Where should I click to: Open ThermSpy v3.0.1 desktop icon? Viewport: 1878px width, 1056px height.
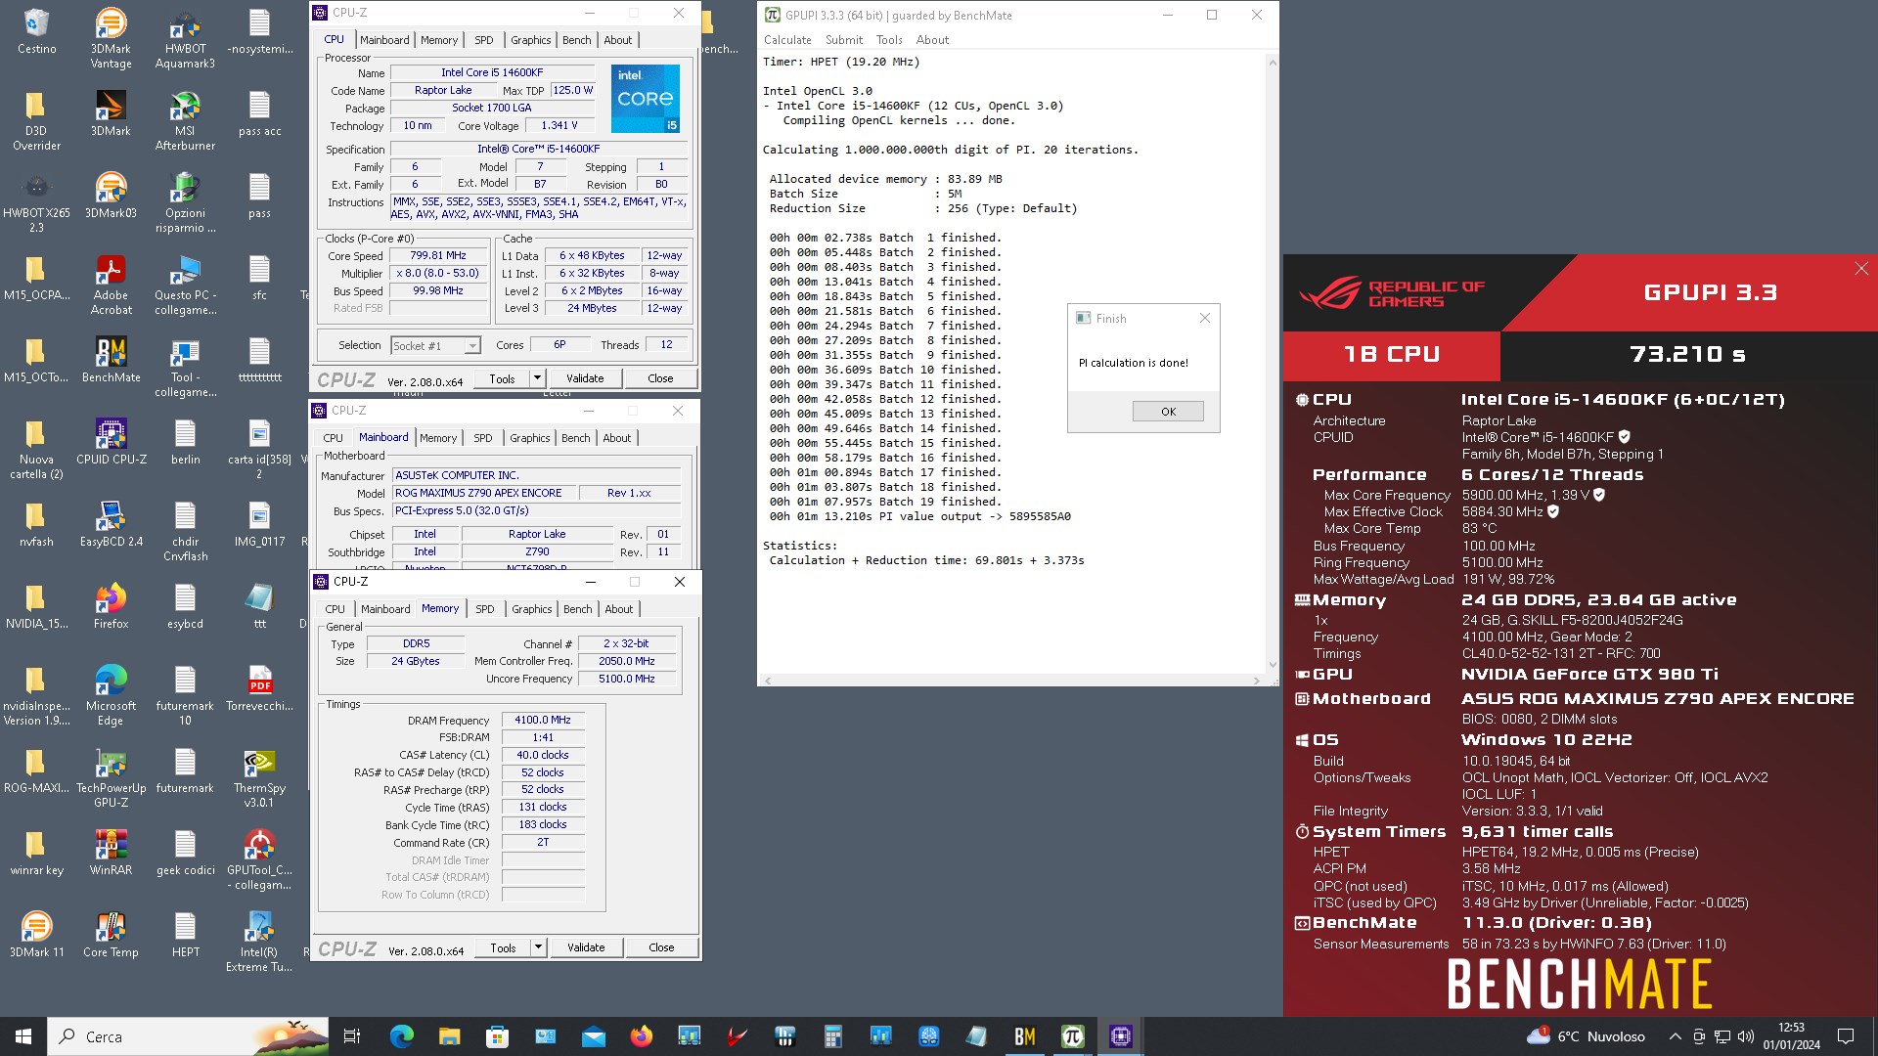[x=259, y=778]
